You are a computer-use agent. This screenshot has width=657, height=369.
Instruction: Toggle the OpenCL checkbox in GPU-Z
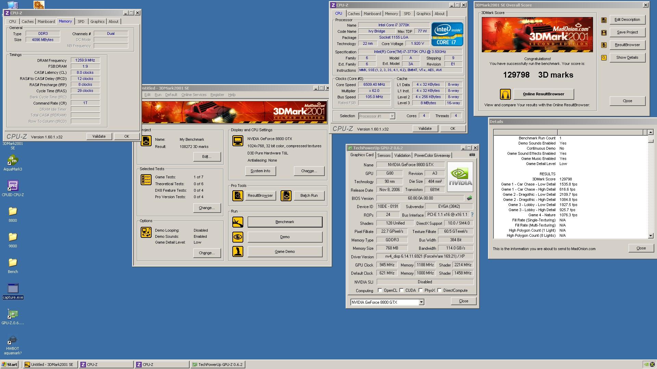click(x=380, y=290)
